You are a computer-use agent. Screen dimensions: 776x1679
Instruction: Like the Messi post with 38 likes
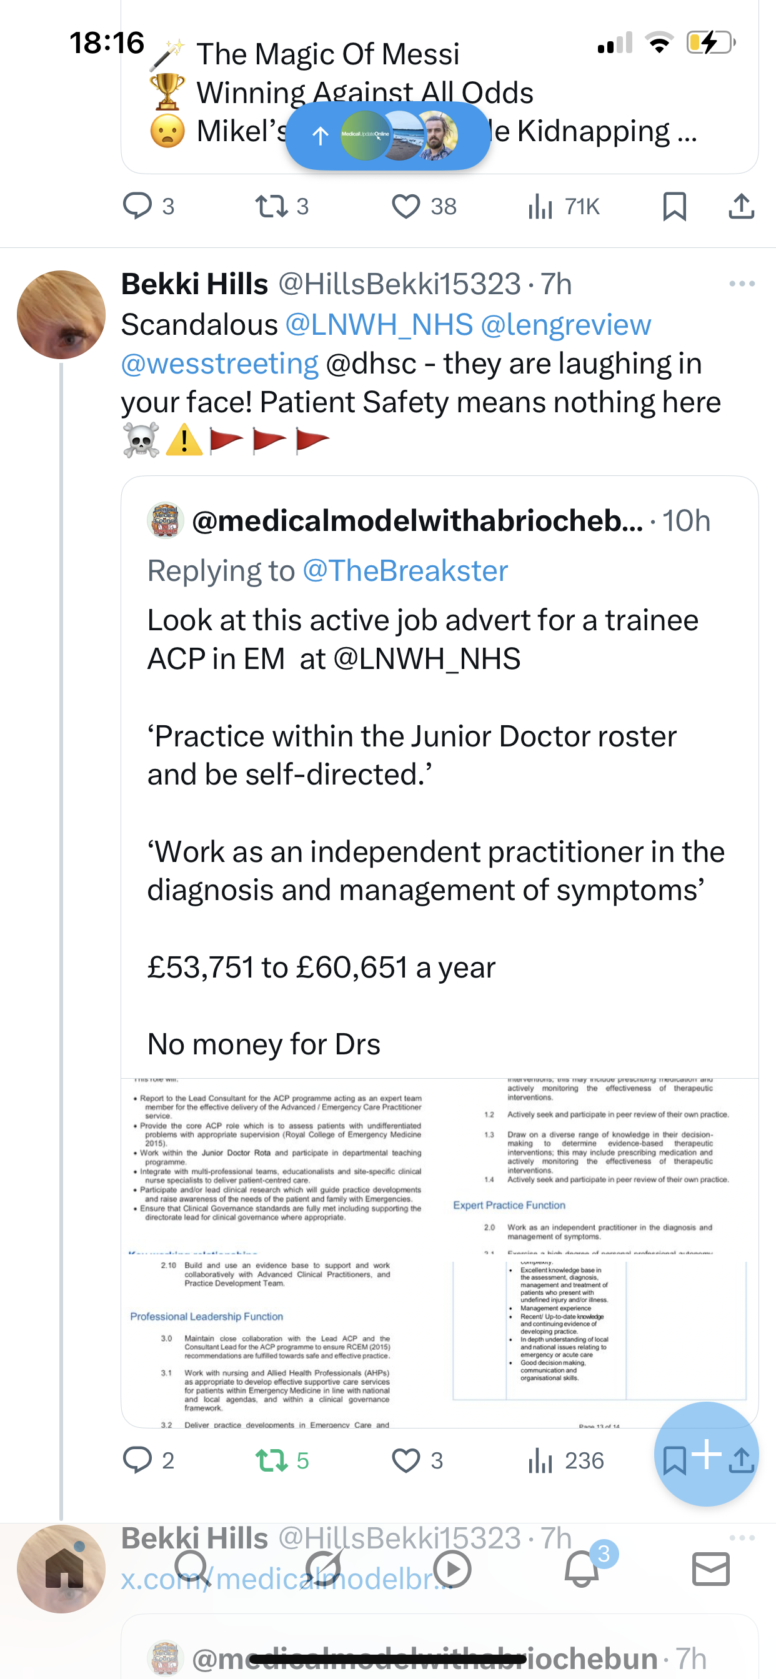405,207
